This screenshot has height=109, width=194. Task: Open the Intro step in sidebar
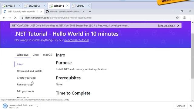(20, 64)
